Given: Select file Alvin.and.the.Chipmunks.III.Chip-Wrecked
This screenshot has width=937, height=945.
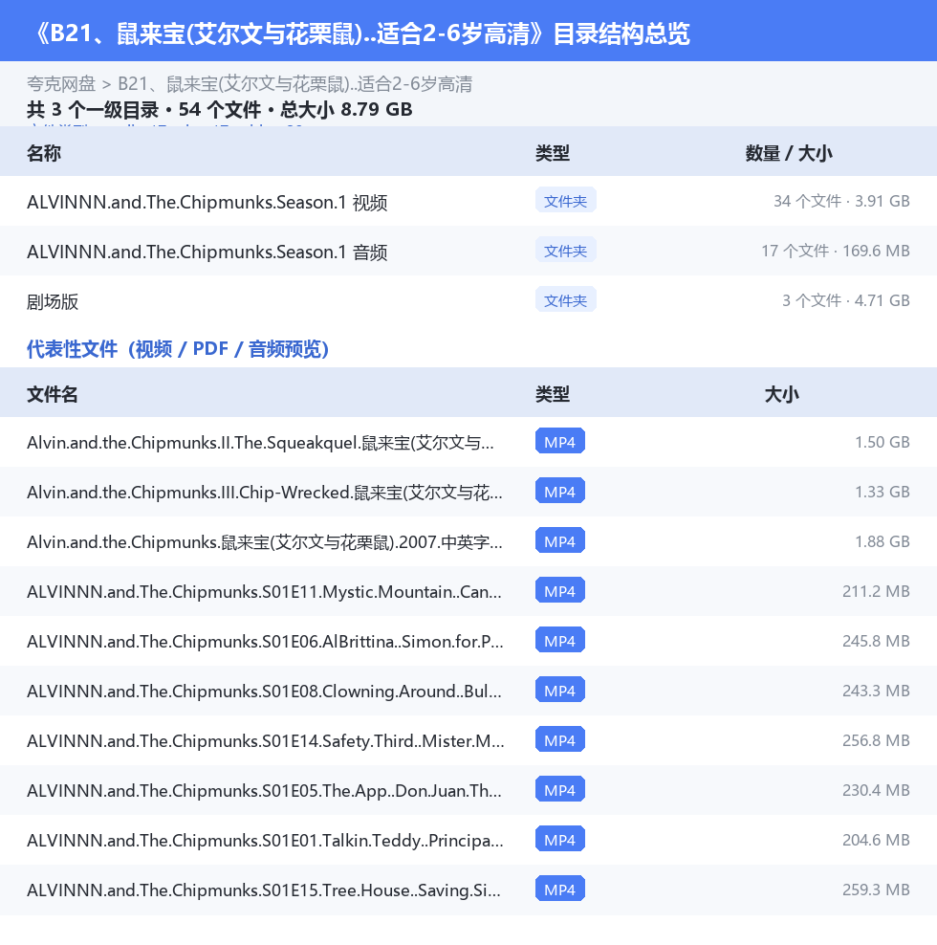Looking at the screenshot, I should [265, 493].
